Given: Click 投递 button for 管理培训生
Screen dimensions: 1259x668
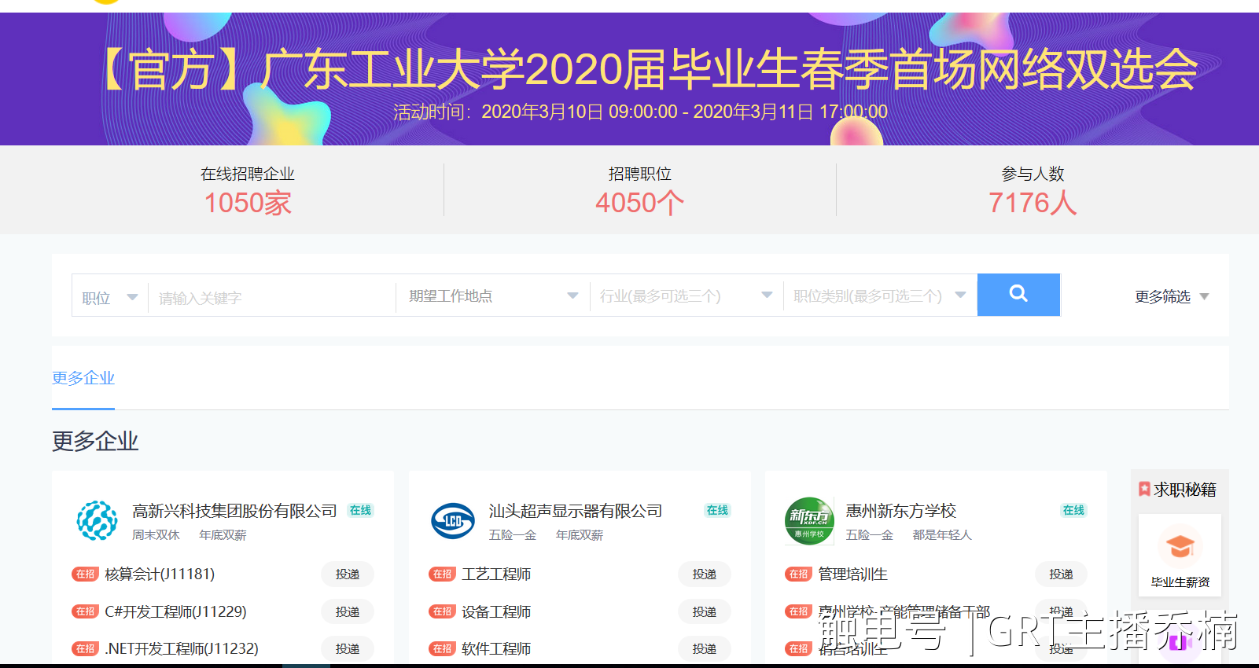Looking at the screenshot, I should [1060, 574].
